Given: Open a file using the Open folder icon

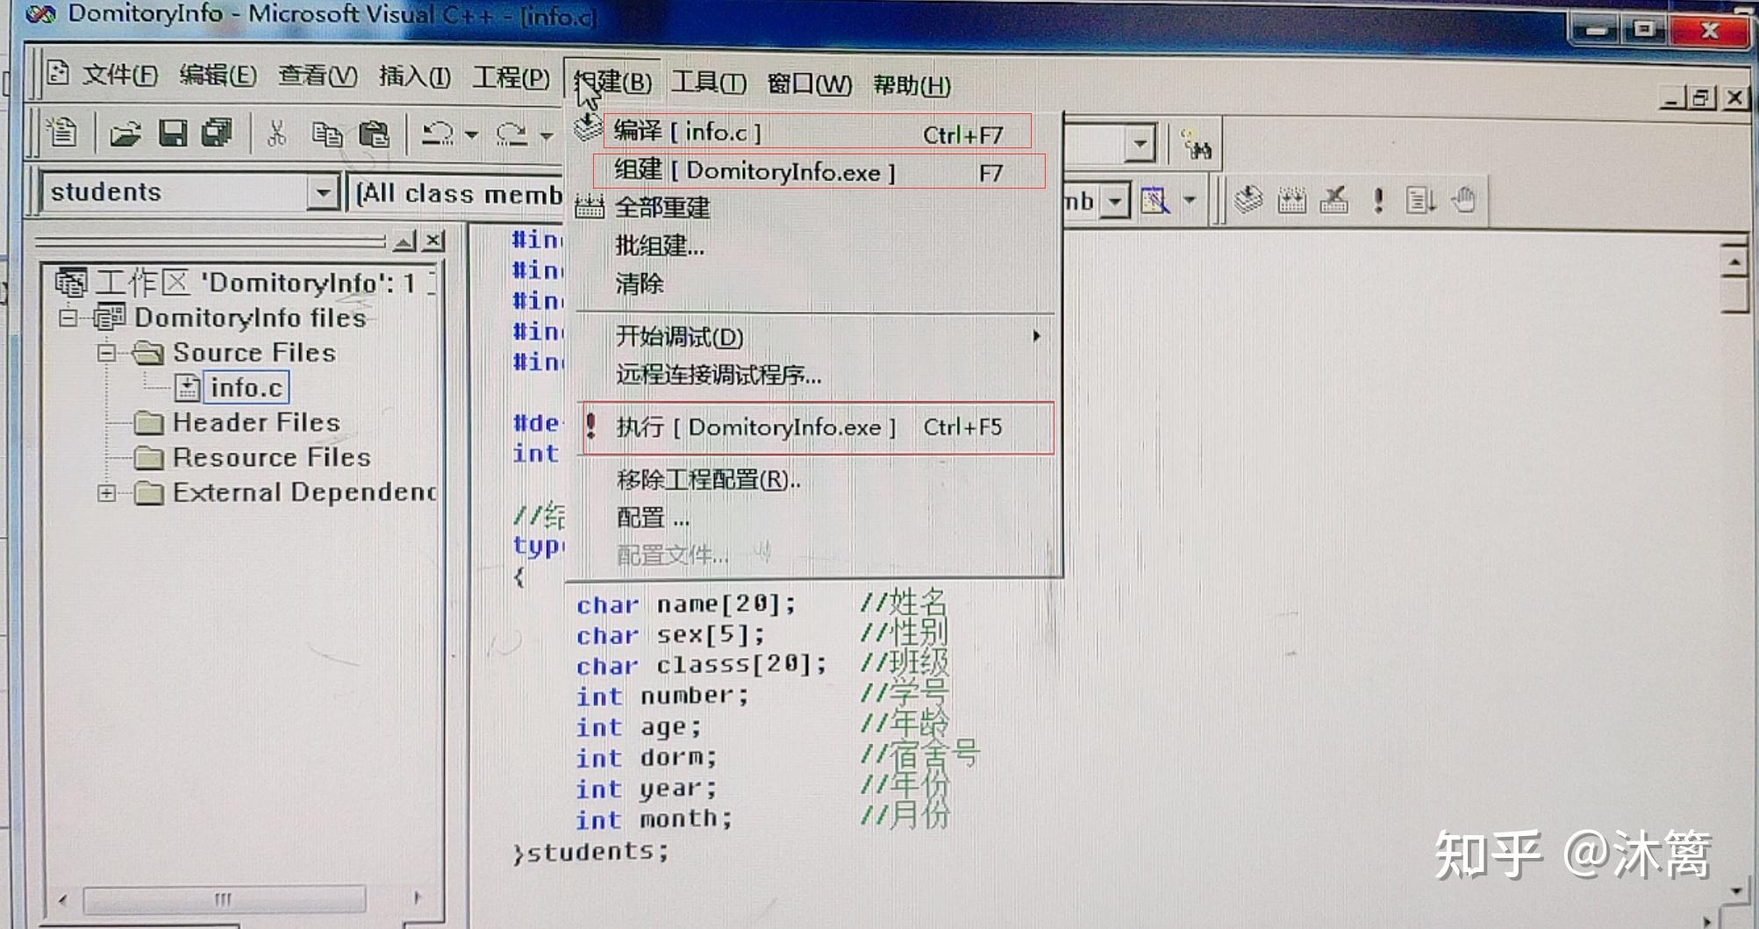Looking at the screenshot, I should pyautogui.click(x=125, y=134).
